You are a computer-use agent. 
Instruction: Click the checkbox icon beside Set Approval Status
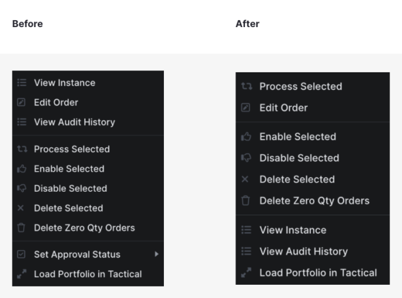pyautogui.click(x=22, y=254)
